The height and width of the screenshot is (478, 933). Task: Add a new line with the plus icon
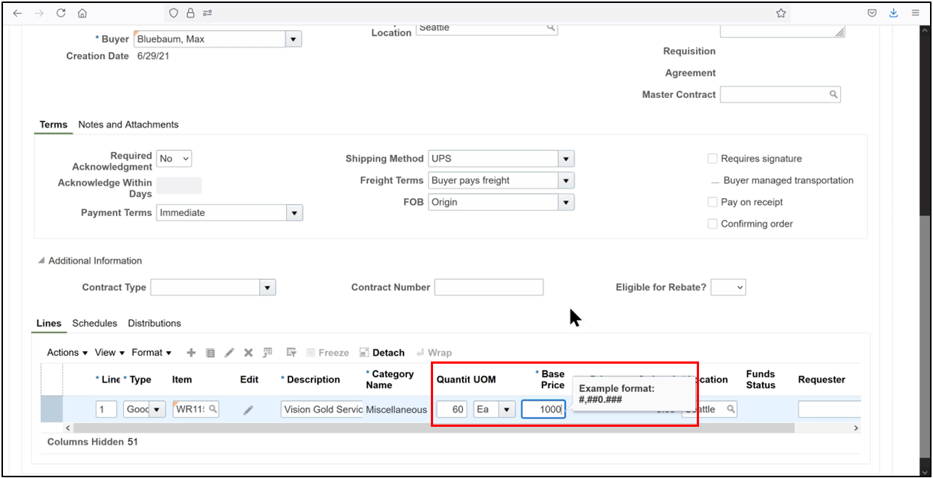point(191,353)
